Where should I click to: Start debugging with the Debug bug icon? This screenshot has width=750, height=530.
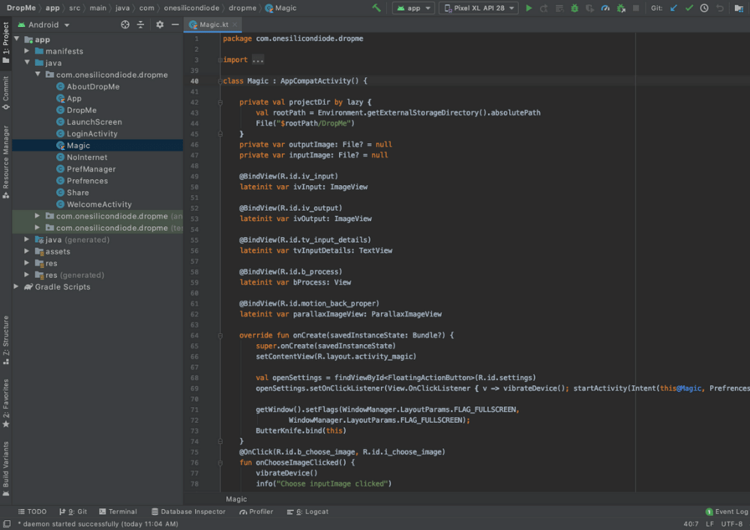pyautogui.click(x=574, y=8)
